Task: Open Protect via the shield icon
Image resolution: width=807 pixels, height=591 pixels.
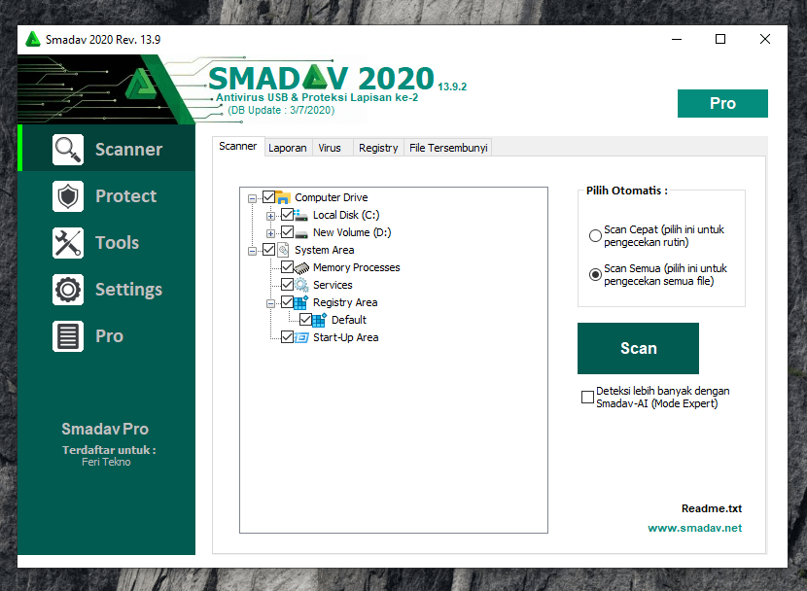Action: tap(67, 196)
